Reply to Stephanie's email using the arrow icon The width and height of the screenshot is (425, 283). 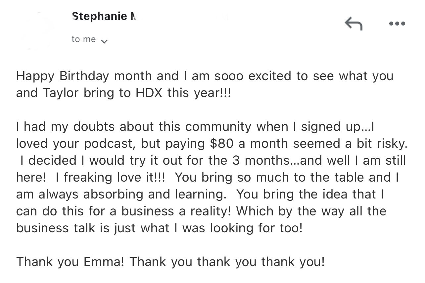(354, 24)
